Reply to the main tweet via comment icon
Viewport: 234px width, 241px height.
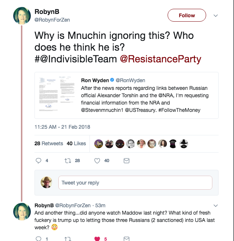pos(39,160)
